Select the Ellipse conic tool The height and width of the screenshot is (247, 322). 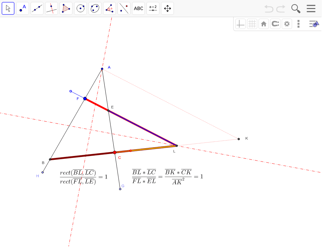[95, 8]
